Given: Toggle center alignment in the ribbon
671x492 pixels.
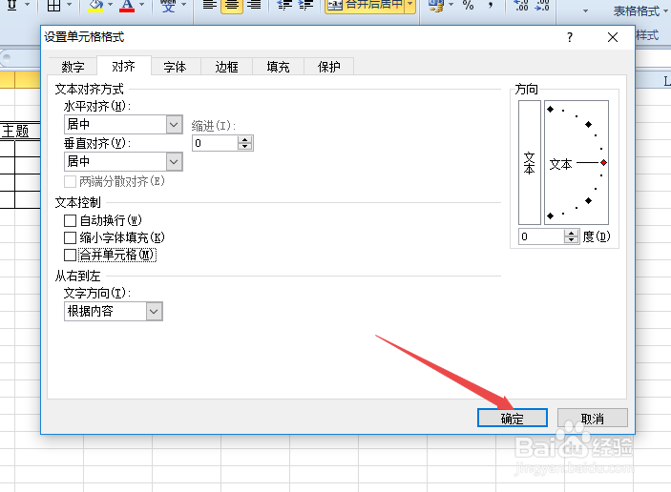Looking at the screenshot, I should point(232,5).
